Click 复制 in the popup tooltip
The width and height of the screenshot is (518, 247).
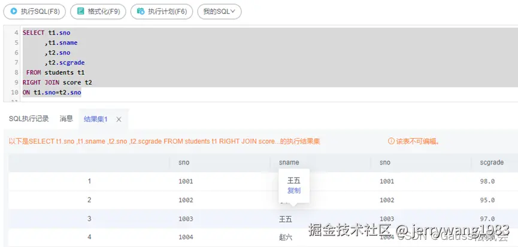pyautogui.click(x=293, y=190)
